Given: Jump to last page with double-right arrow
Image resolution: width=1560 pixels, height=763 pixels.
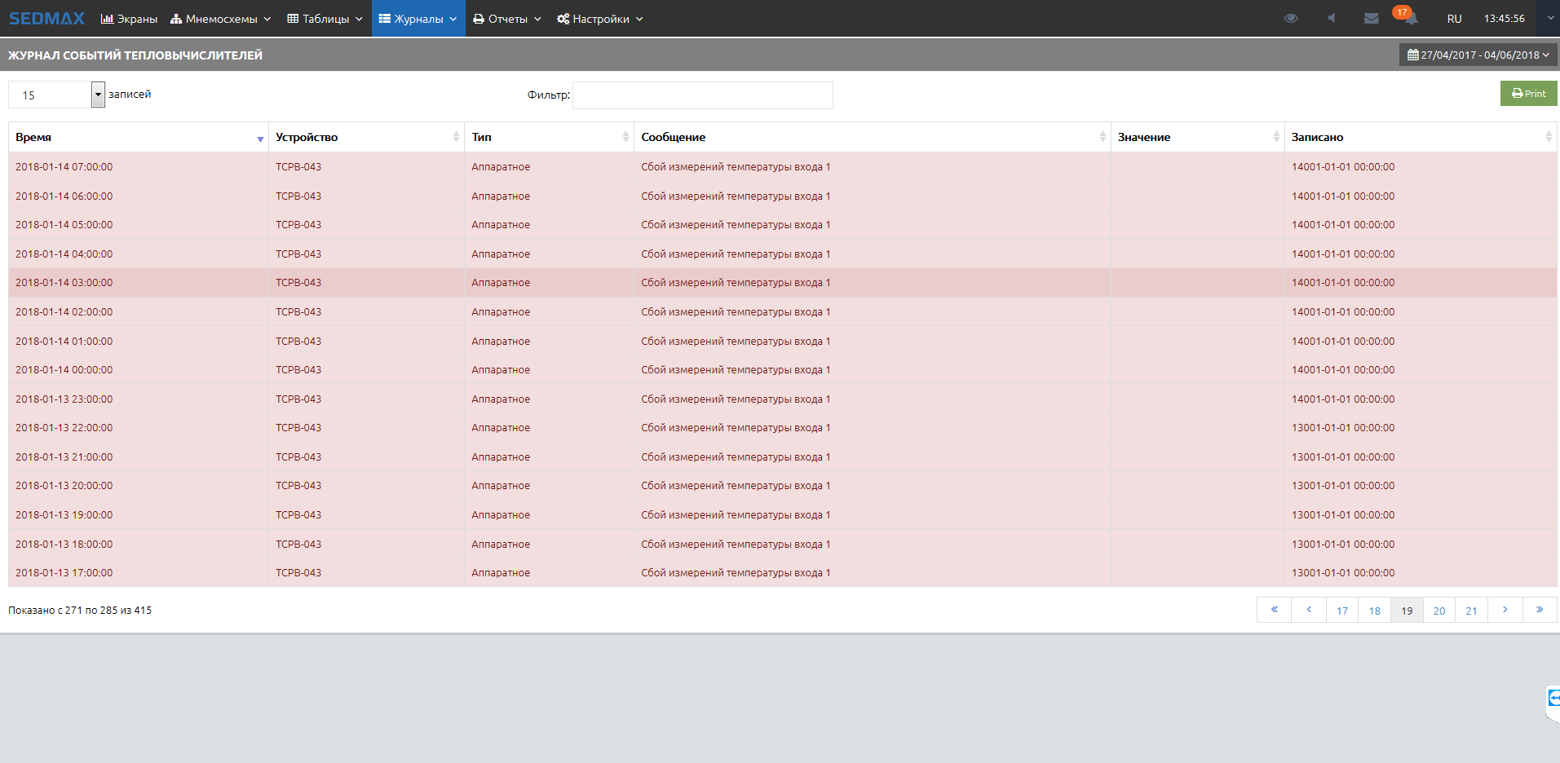Looking at the screenshot, I should click(1540, 610).
